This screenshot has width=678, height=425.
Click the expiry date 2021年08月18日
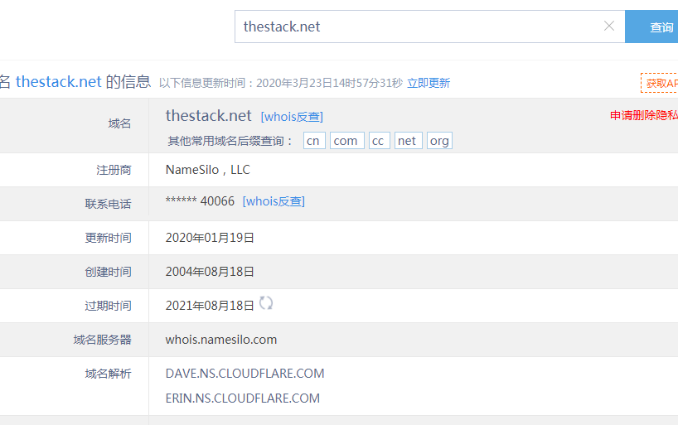210,306
